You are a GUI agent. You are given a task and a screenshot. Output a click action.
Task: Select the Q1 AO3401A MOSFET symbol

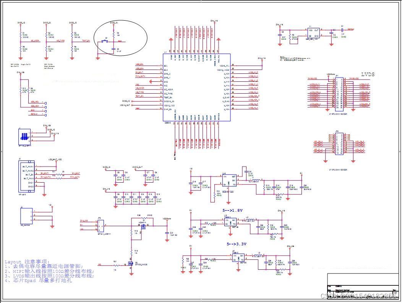coord(144,227)
